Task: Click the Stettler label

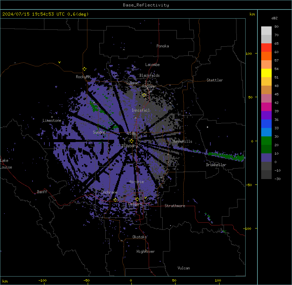Action: (215, 80)
